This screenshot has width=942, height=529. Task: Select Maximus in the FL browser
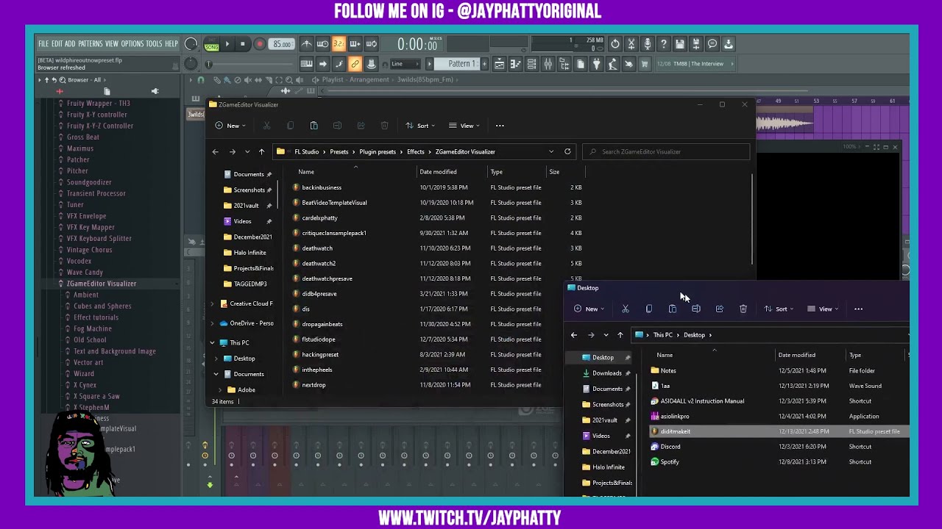click(x=80, y=148)
